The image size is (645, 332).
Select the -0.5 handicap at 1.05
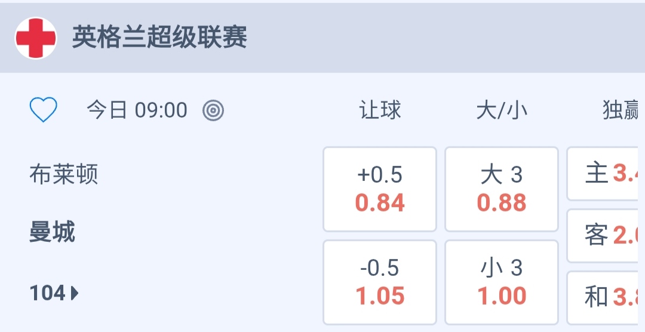coord(380,282)
